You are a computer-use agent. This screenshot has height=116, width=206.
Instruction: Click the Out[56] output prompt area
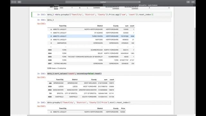42,24
